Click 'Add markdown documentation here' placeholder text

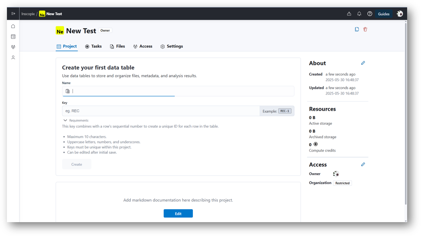pyautogui.click(x=178, y=200)
